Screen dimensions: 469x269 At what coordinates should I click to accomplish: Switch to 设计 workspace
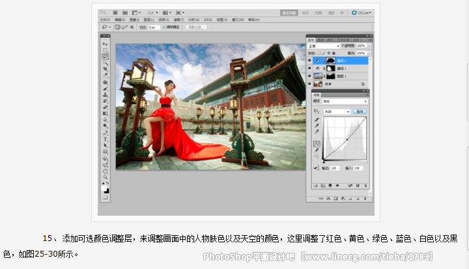(306, 13)
